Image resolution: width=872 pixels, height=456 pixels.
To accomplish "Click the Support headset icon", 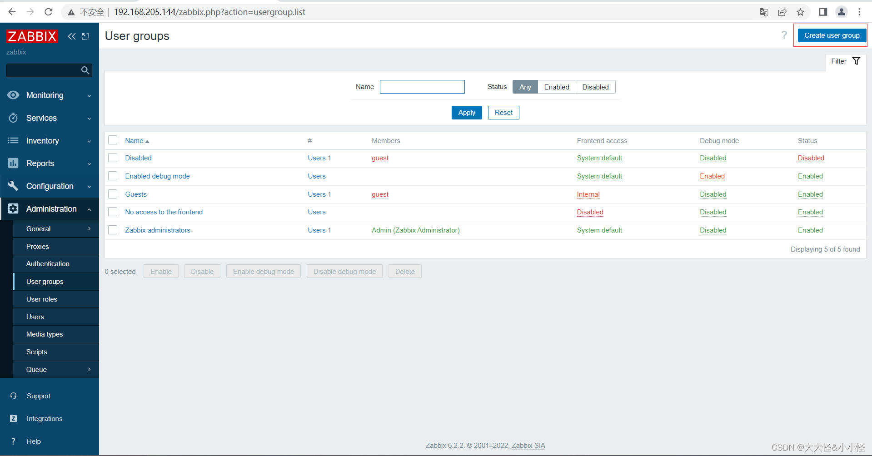I will coord(14,396).
